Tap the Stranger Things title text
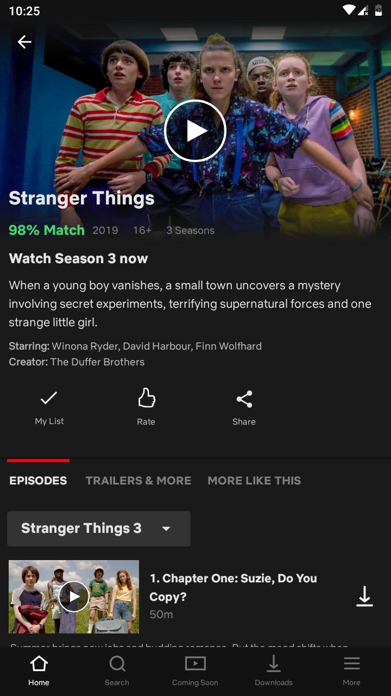Image resolution: width=391 pixels, height=696 pixels. pos(81,198)
